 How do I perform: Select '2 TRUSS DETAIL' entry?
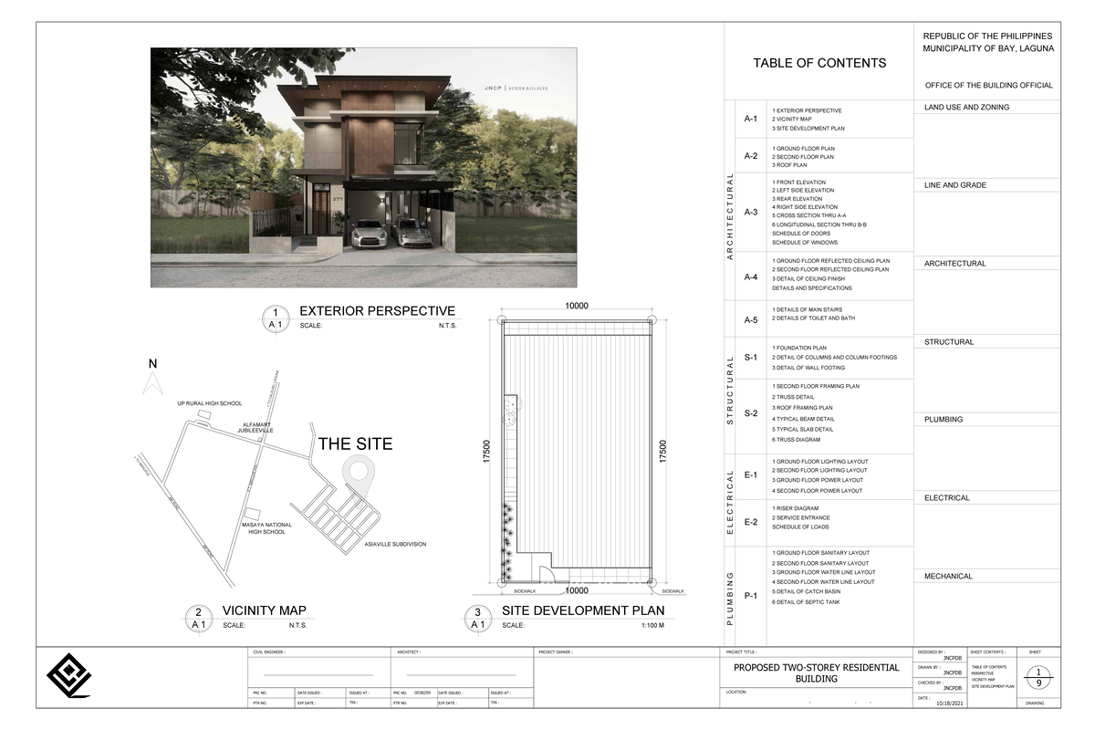point(793,397)
